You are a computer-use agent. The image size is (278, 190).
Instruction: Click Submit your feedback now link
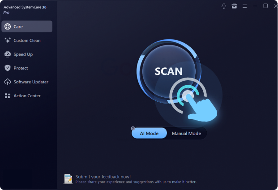tap(103, 177)
